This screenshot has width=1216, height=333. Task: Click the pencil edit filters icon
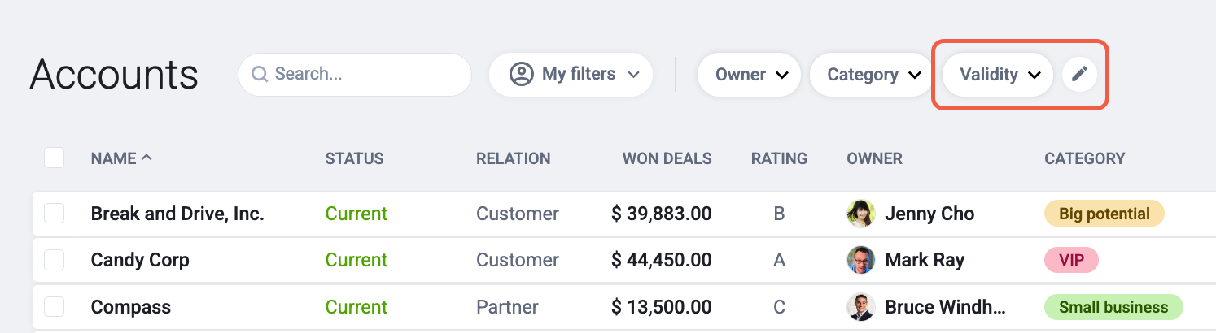click(x=1079, y=75)
